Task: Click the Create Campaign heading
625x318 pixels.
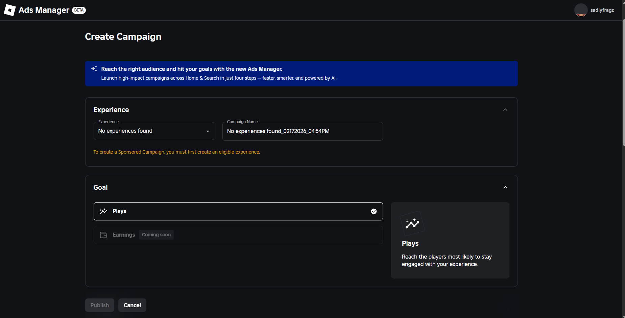Action: point(123,36)
